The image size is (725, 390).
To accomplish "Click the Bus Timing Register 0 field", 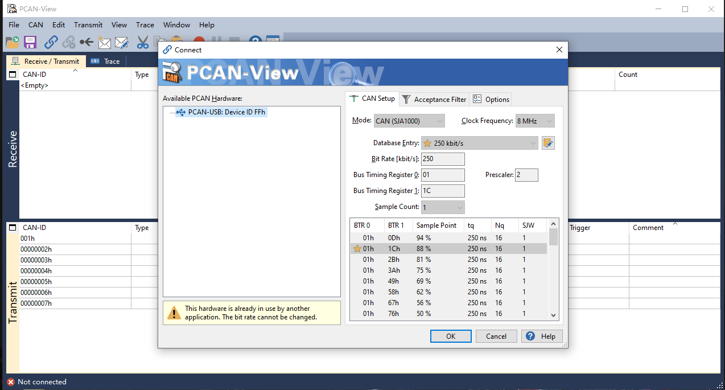I will coord(443,175).
